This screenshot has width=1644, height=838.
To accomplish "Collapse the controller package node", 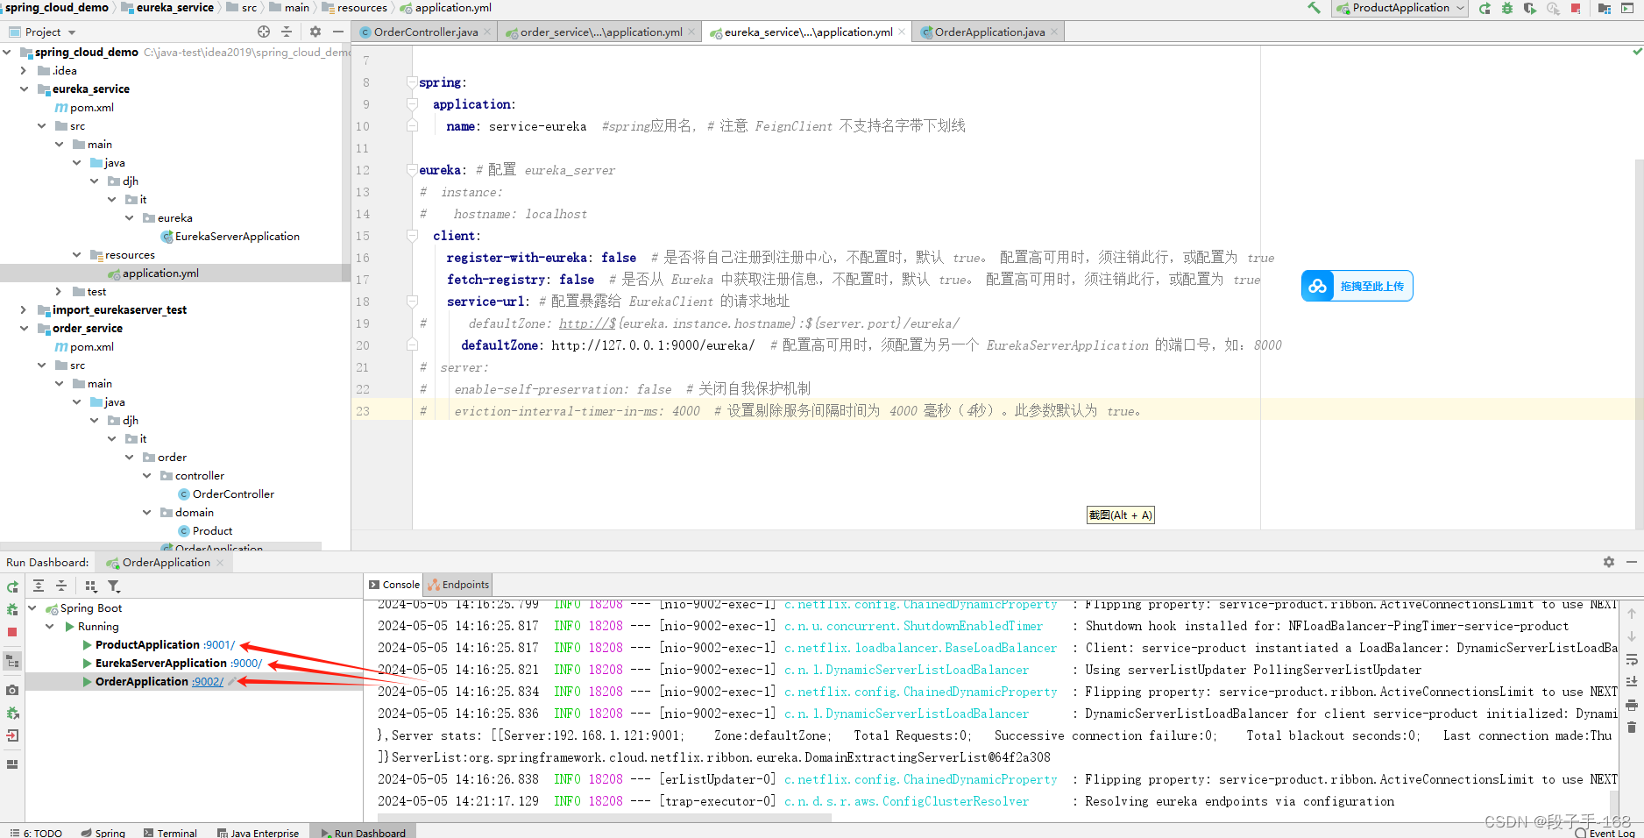I will point(146,475).
